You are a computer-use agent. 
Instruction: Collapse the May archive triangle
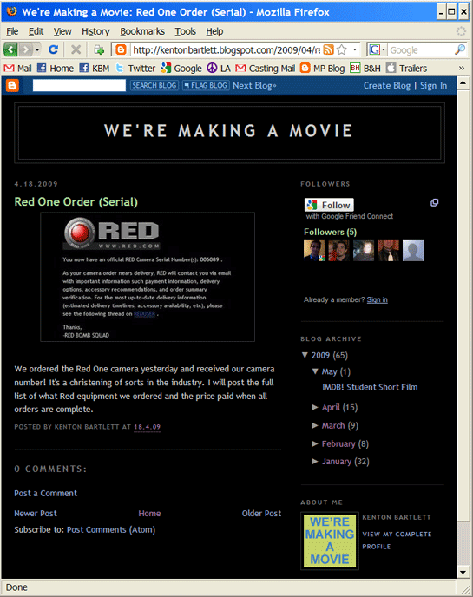pyautogui.click(x=315, y=371)
